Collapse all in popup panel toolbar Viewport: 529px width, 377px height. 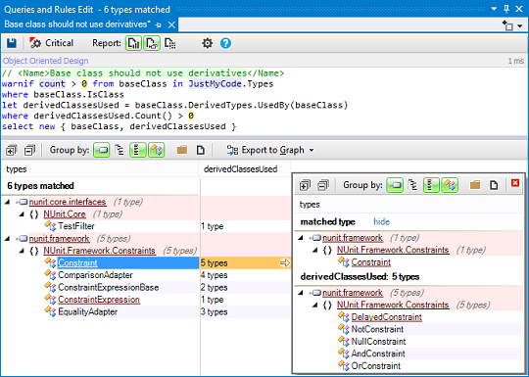tap(323, 185)
